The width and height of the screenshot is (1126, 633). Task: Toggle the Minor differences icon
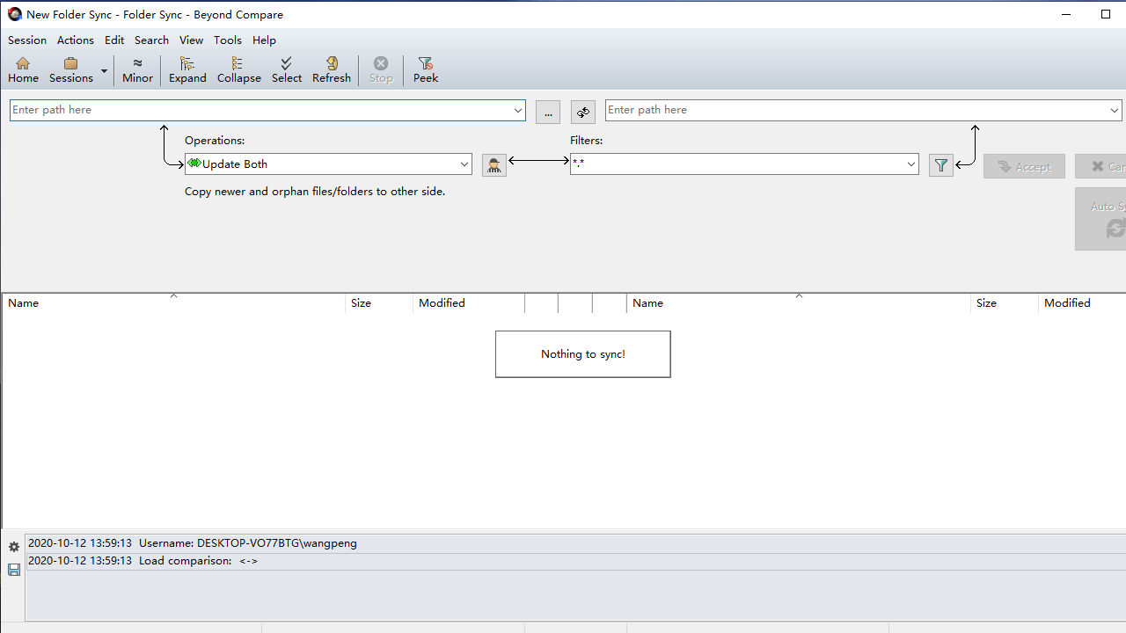137,69
